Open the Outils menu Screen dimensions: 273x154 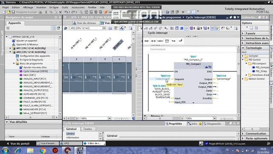click(x=65, y=7)
